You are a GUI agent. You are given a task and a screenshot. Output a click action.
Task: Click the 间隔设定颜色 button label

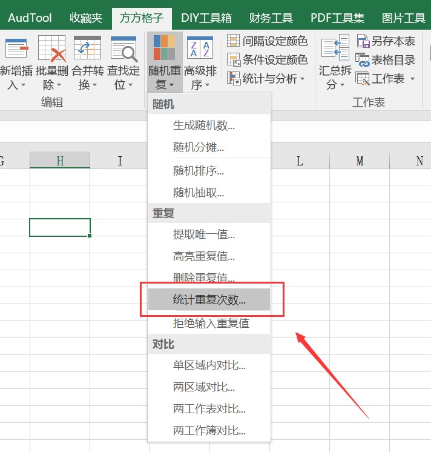coord(275,41)
